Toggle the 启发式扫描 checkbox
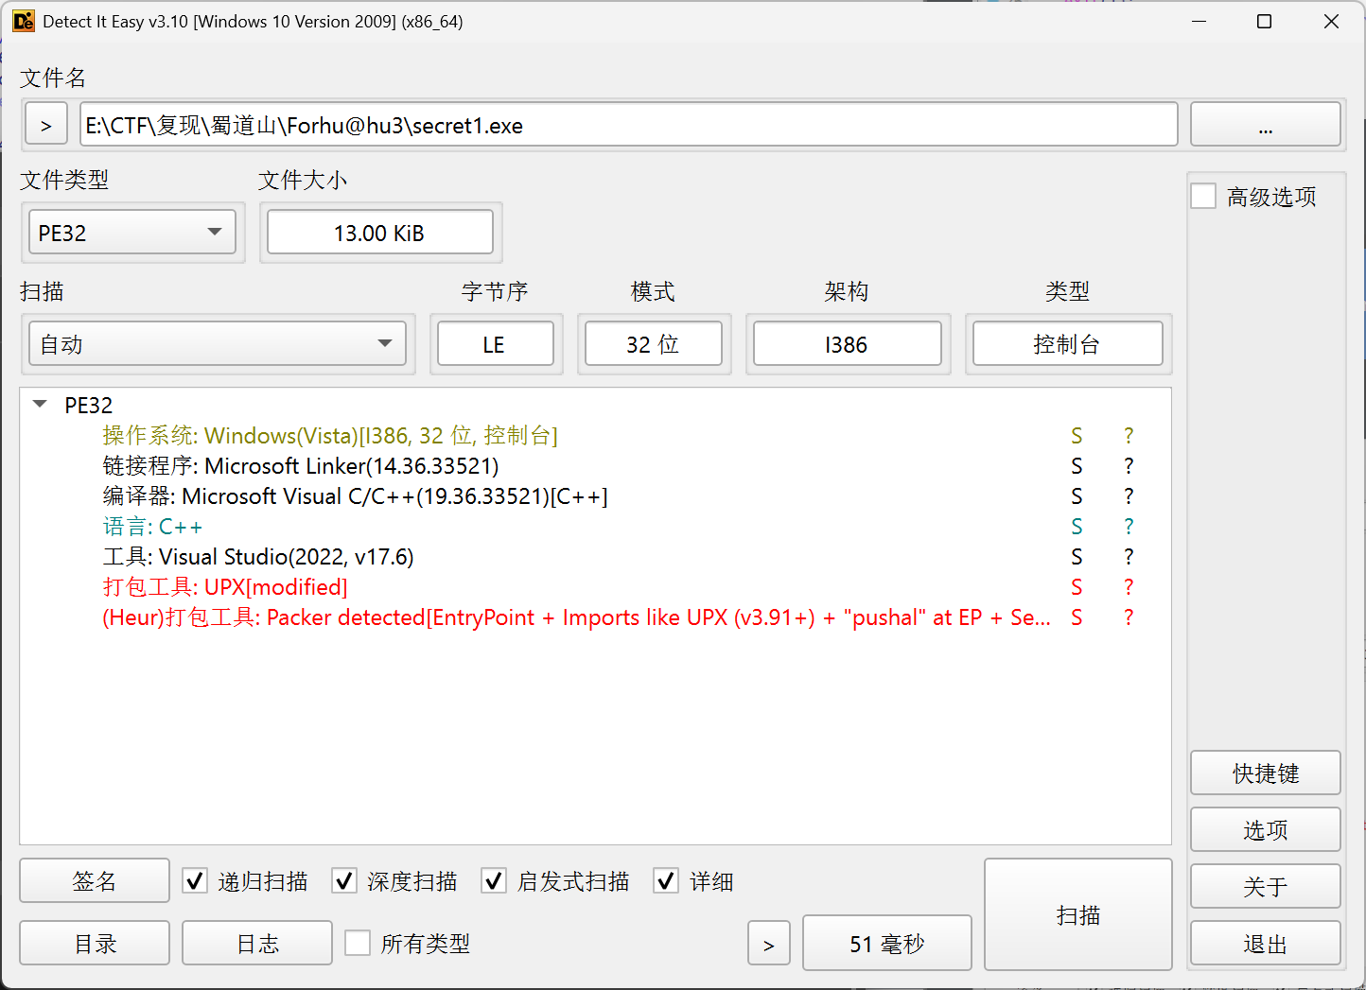 click(x=494, y=881)
